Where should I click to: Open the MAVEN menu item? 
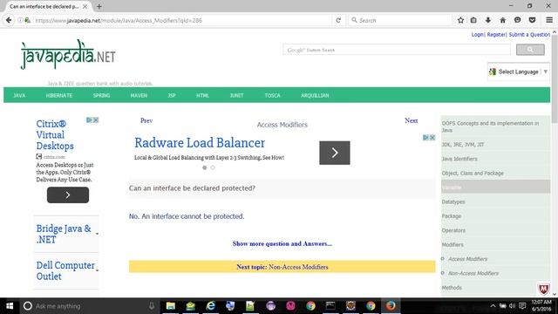point(139,95)
